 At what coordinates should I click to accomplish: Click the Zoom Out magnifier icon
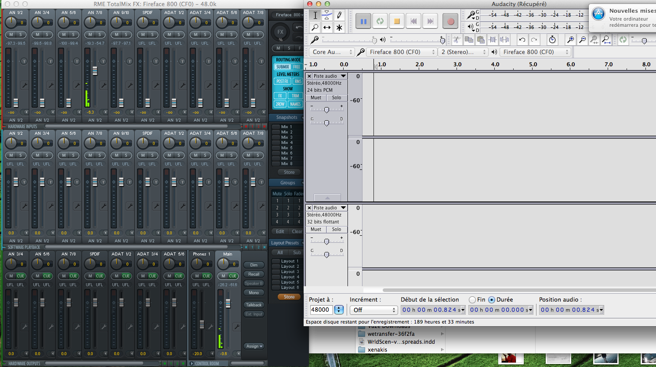coord(582,40)
